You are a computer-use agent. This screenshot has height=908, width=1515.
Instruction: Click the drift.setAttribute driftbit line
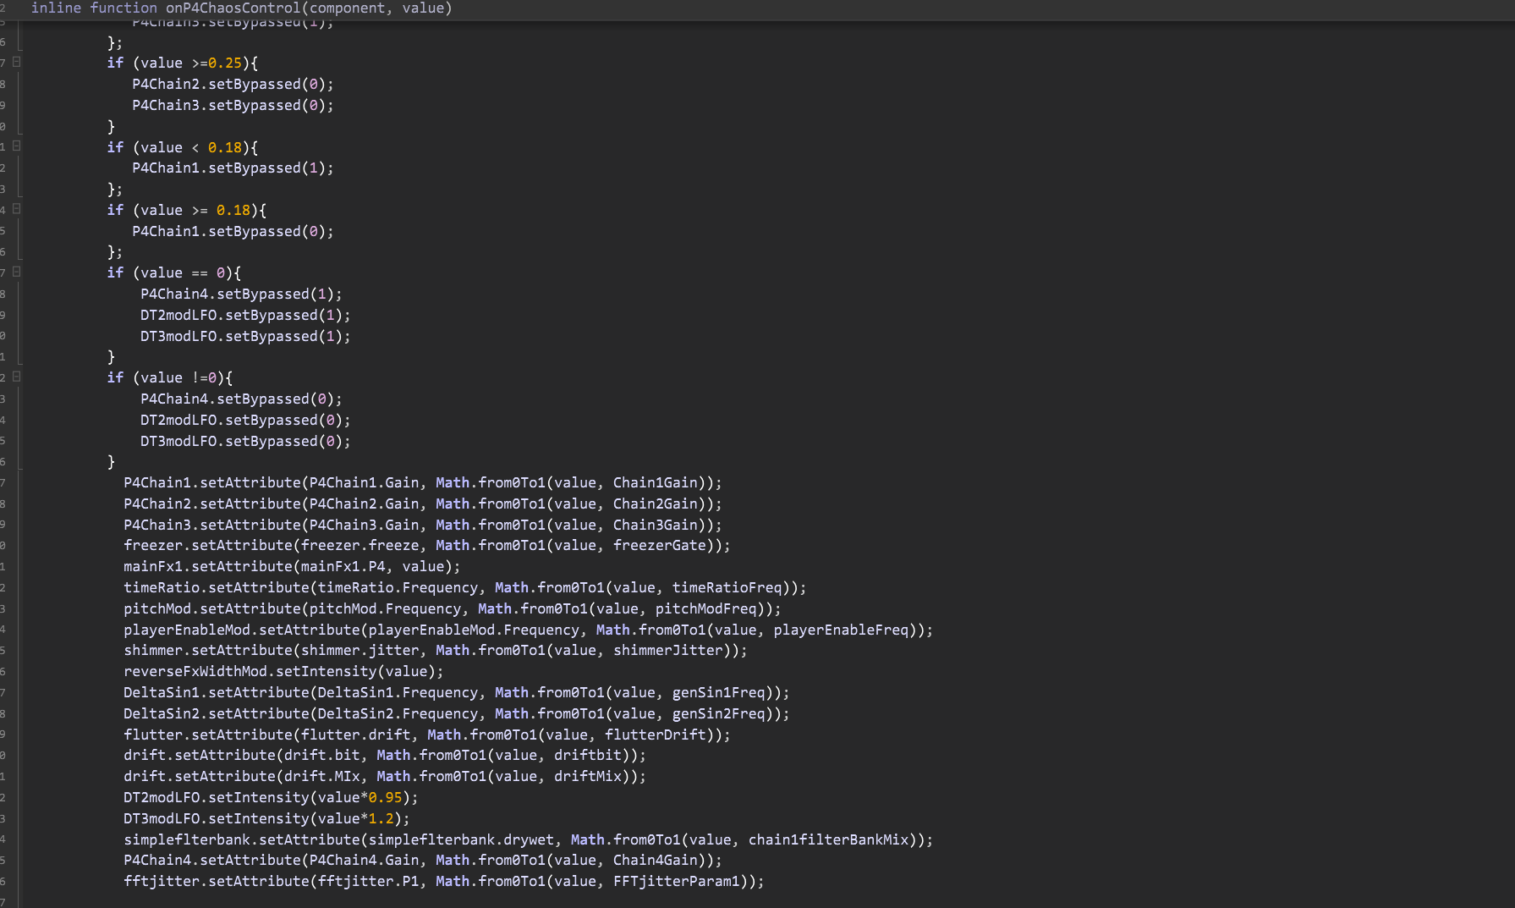385,755
